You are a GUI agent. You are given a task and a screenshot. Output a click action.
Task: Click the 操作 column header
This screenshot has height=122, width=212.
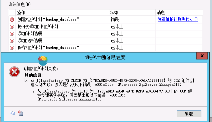coord(62,13)
